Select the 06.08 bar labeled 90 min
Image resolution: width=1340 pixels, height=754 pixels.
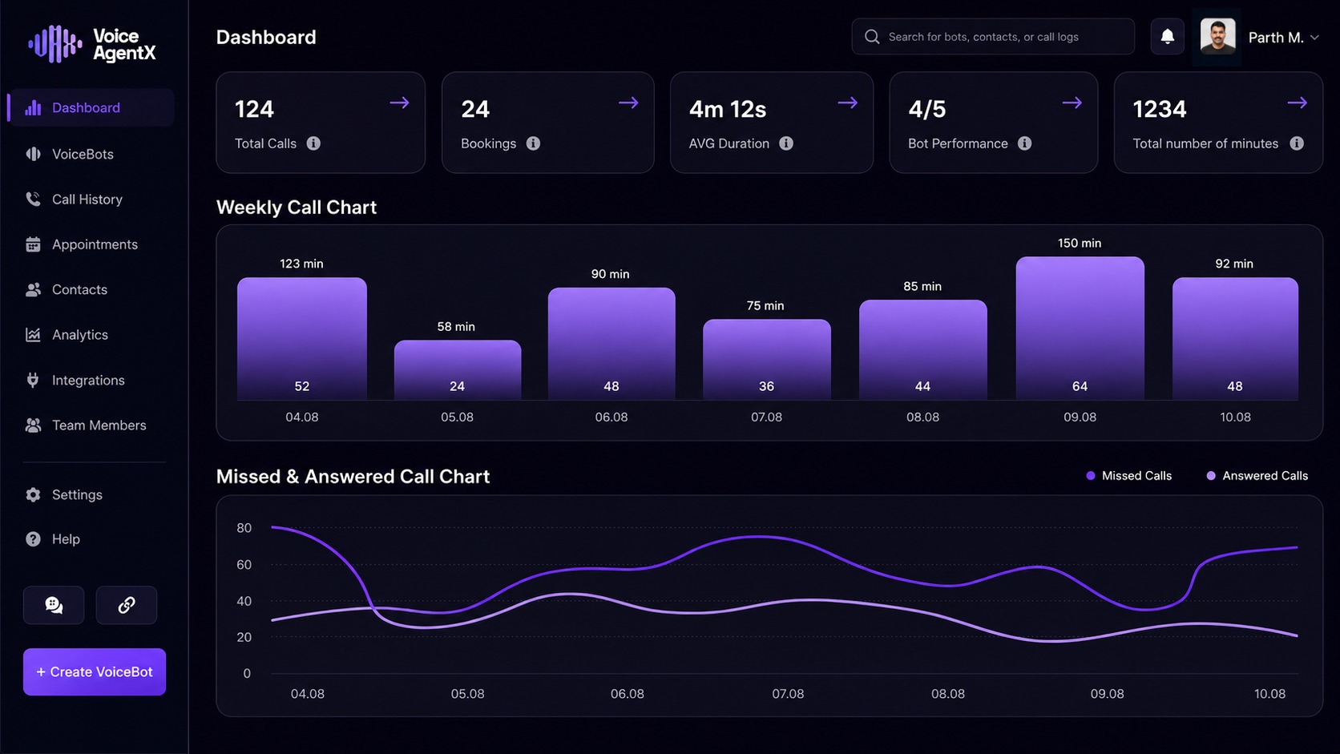pyautogui.click(x=611, y=344)
